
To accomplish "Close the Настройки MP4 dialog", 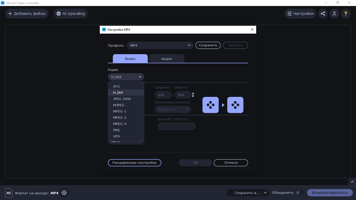I will [252, 30].
